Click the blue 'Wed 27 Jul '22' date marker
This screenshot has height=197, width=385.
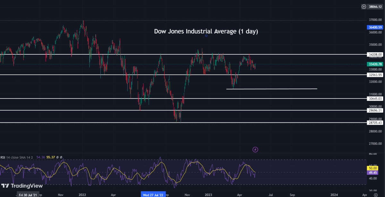(x=152, y=194)
